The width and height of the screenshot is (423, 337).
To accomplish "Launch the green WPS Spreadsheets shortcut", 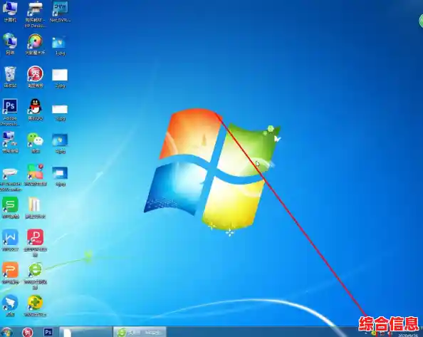I will click(10, 208).
